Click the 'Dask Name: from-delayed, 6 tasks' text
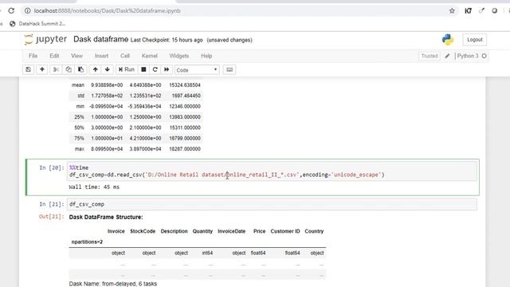Viewport: 510px width, 287px height. (113, 284)
